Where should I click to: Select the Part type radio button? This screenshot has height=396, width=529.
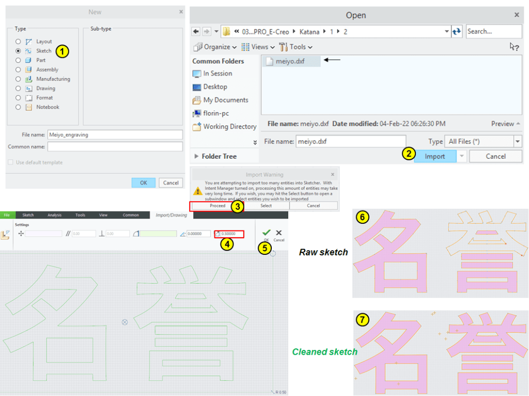point(18,60)
